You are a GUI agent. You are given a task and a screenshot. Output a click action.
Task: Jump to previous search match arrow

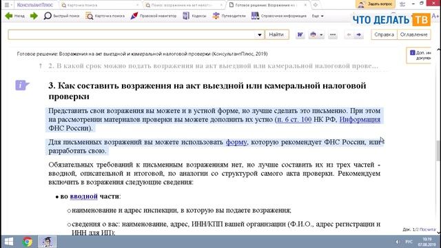349,34
